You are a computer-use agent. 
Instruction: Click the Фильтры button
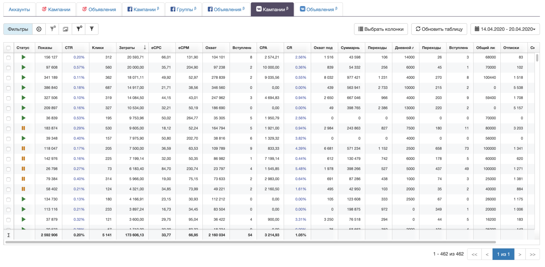(18, 29)
